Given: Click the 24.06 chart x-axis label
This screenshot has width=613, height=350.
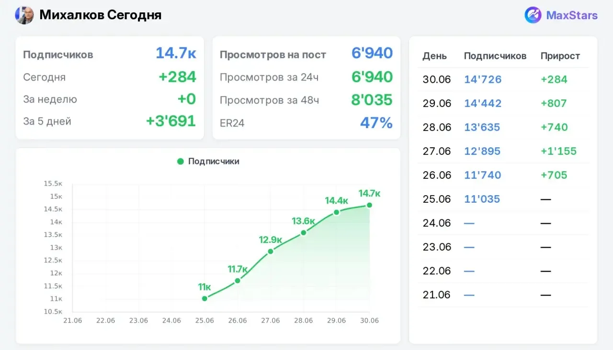Looking at the screenshot, I should click(x=171, y=320).
